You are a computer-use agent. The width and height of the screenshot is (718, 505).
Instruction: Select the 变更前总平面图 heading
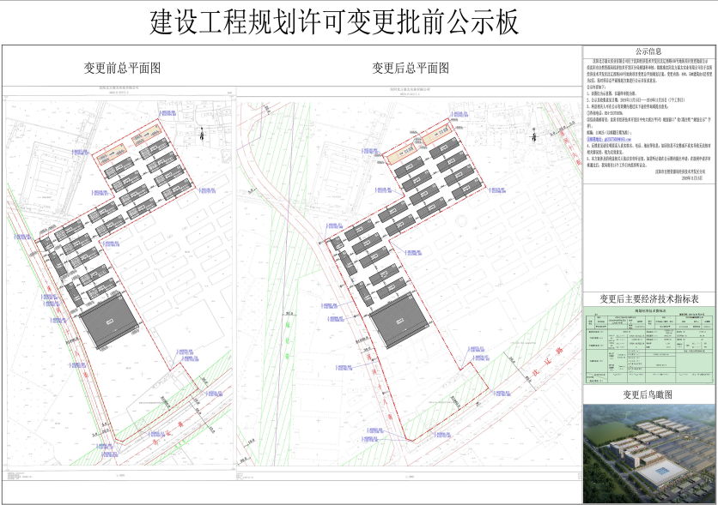pos(122,68)
